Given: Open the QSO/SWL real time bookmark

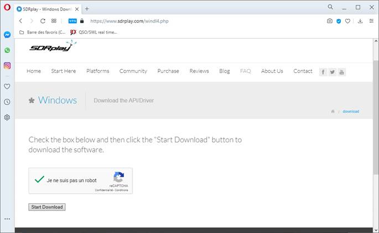Looking at the screenshot, I should 94,32.
